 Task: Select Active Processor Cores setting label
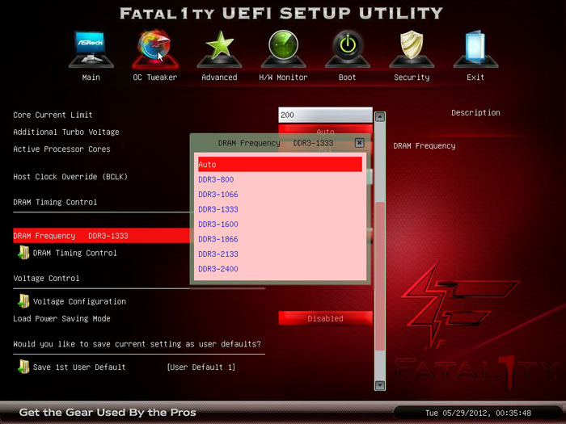[61, 149]
